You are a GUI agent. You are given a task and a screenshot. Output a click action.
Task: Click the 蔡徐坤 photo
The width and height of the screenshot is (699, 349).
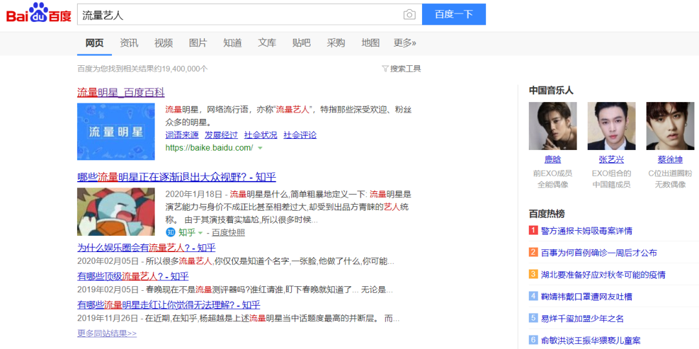point(671,126)
